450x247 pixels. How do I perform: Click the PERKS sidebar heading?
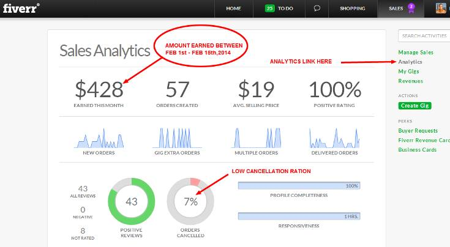[405, 121]
